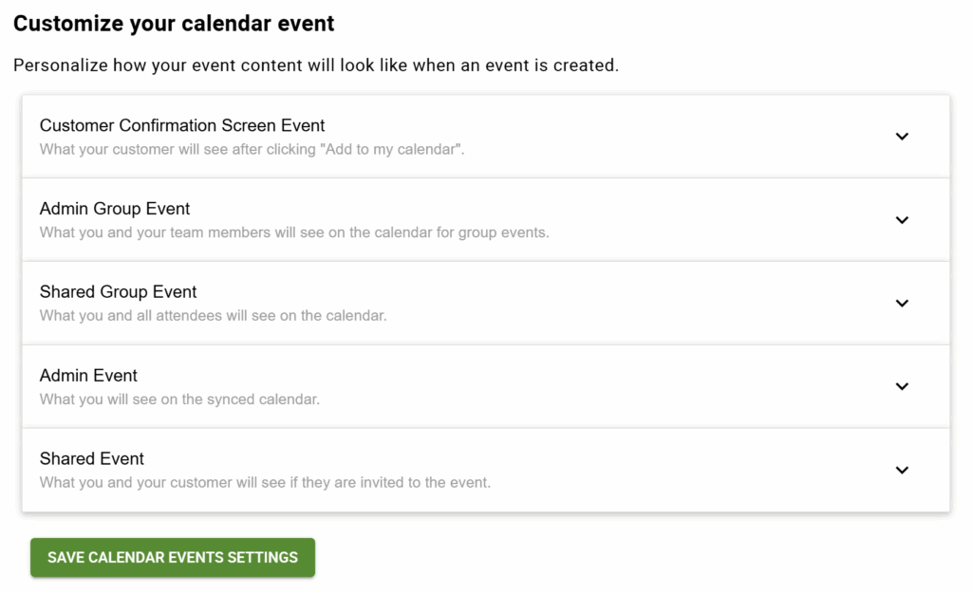972x593 pixels.
Task: Select the Admin Group Event panel title
Action: point(114,209)
